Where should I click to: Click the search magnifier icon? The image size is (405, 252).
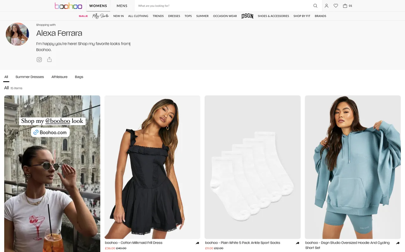point(315,6)
